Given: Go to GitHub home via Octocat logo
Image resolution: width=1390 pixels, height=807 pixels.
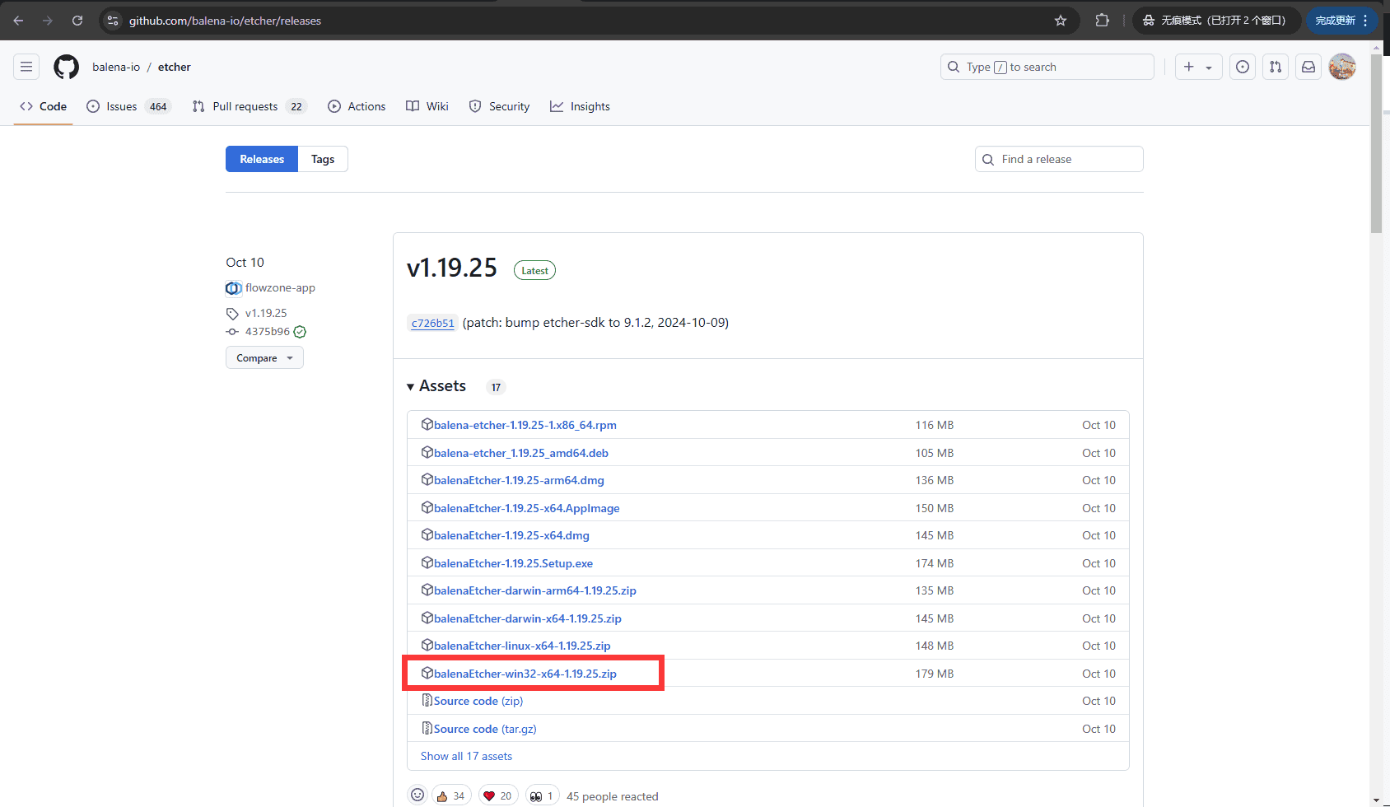Looking at the screenshot, I should 67,67.
